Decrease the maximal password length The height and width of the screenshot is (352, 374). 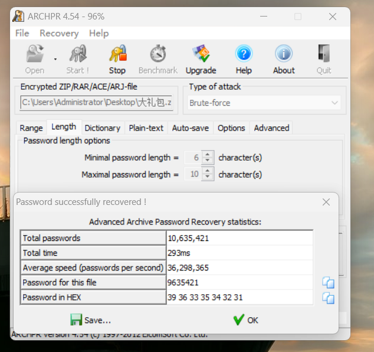tap(208, 177)
